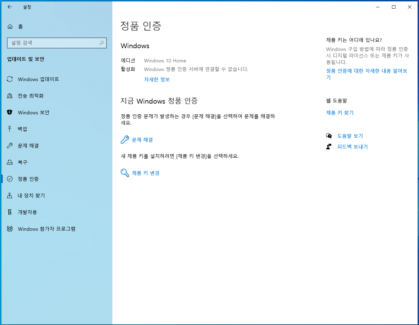
Task: Click the 피드백 보내기 person icon
Action: point(329,147)
